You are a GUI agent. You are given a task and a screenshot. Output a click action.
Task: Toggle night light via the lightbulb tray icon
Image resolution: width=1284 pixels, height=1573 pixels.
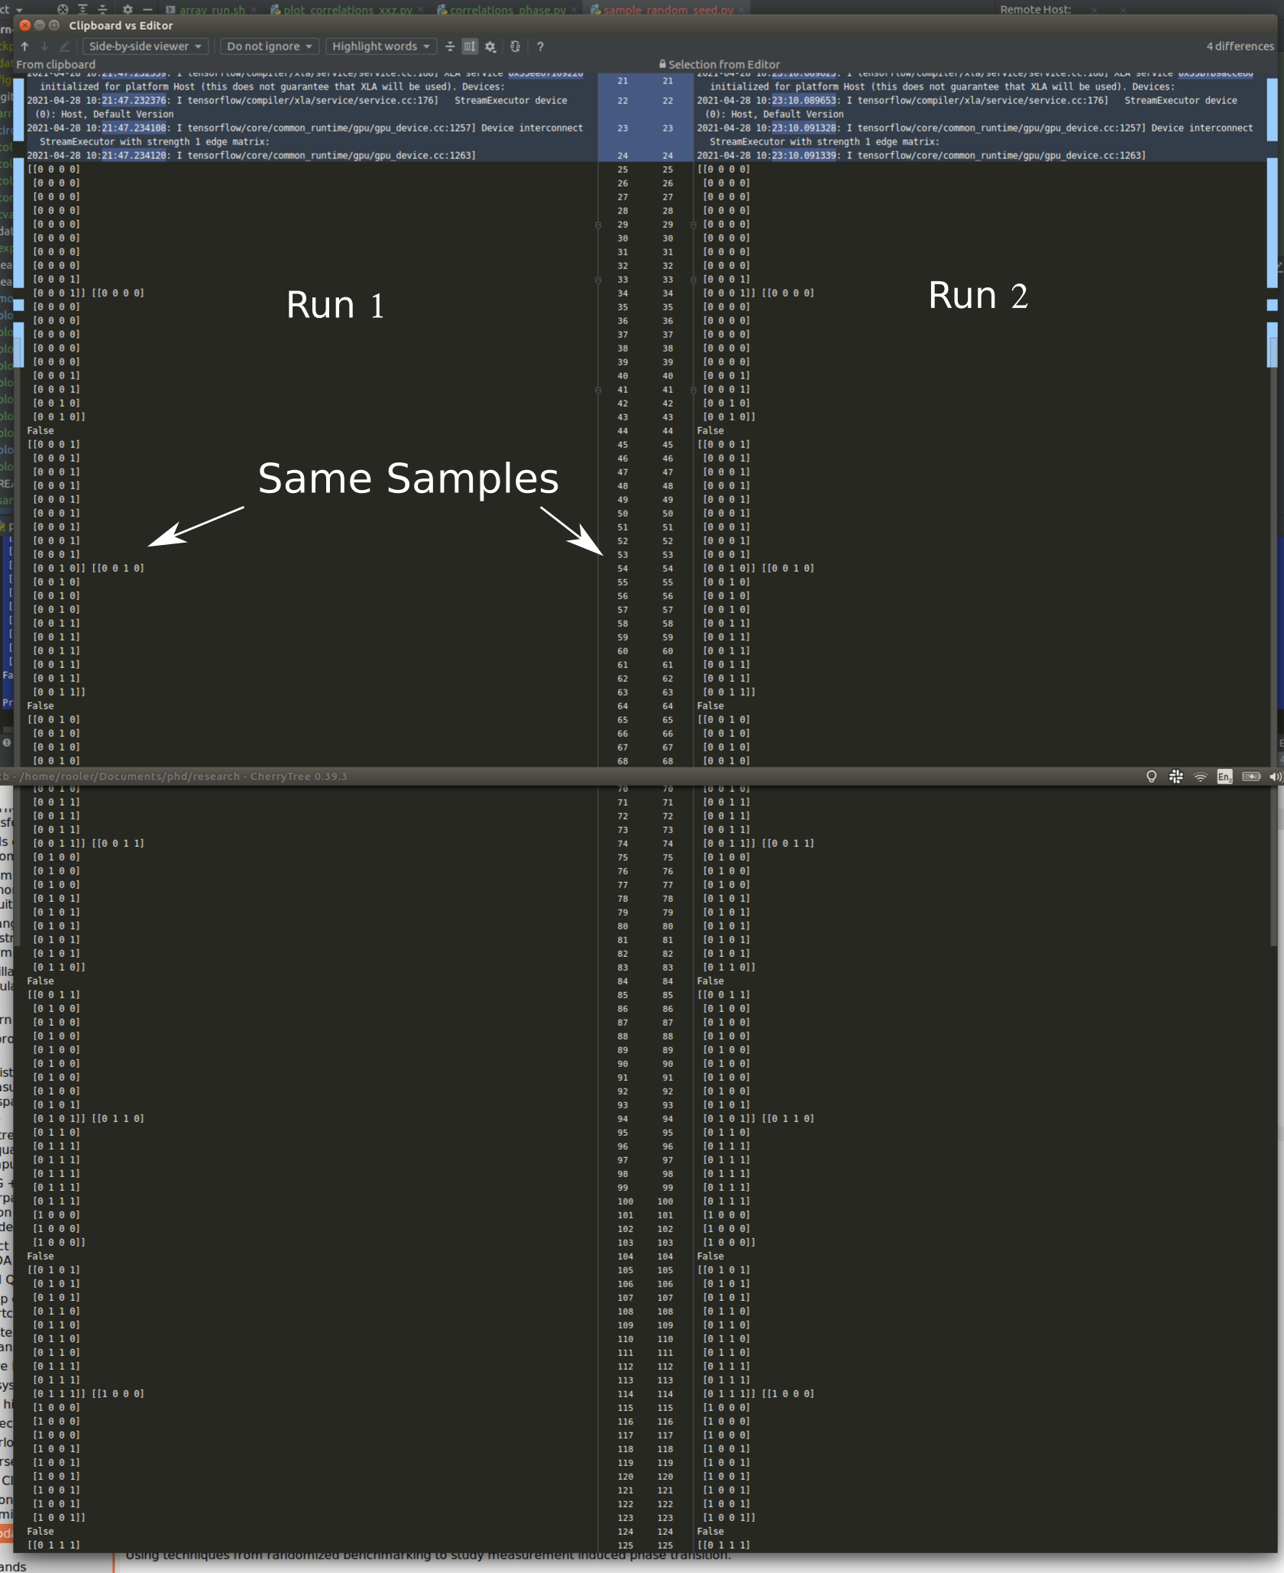1152,777
